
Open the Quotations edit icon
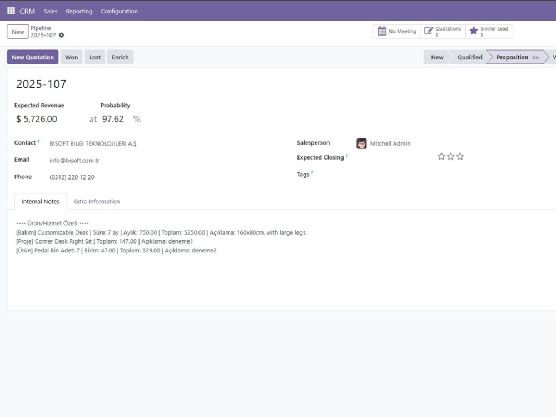[428, 31]
